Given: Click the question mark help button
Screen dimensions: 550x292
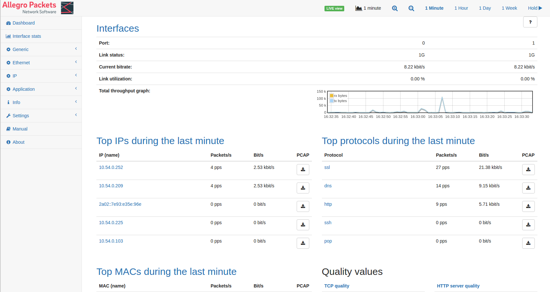Looking at the screenshot, I should point(530,22).
